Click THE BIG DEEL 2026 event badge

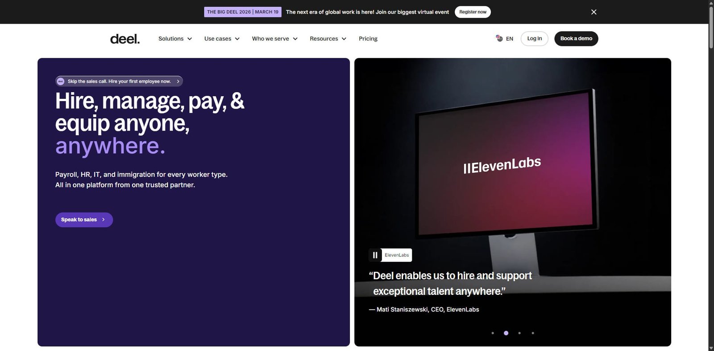242,12
